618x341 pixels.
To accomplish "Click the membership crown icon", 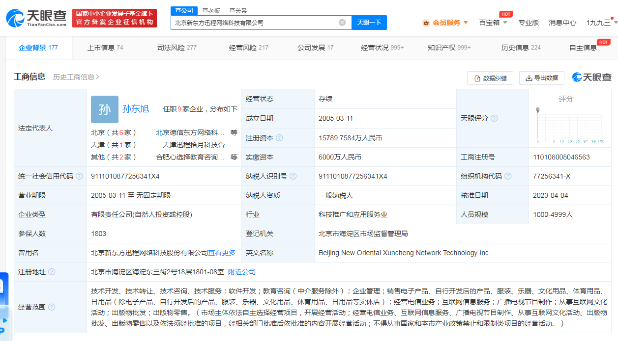I will 426,23.
